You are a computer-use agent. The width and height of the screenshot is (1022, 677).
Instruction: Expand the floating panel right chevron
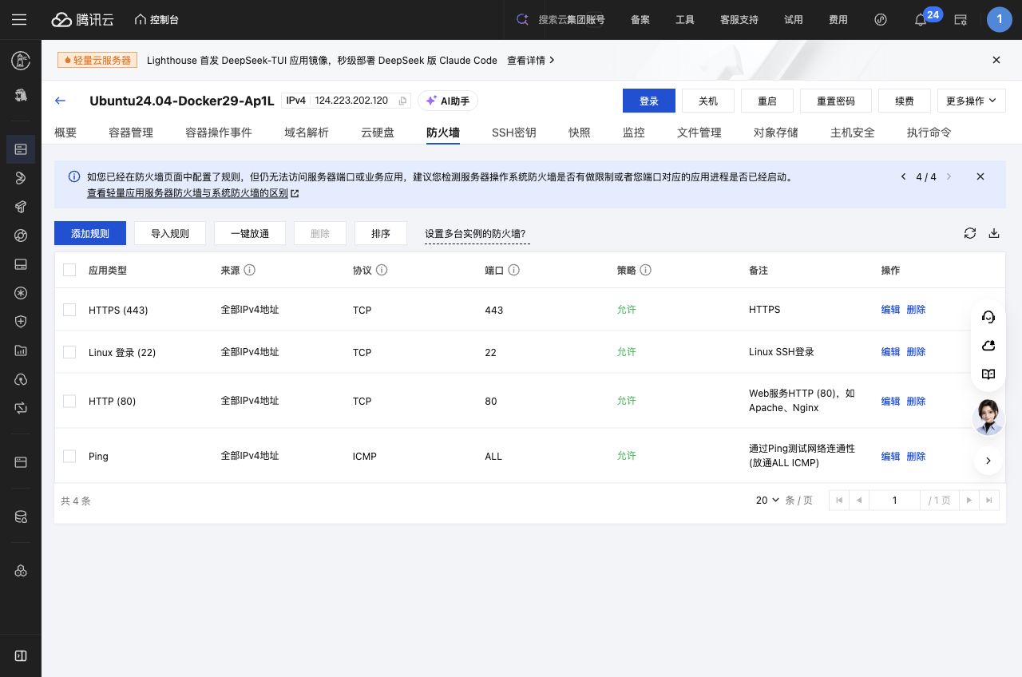pyautogui.click(x=988, y=461)
